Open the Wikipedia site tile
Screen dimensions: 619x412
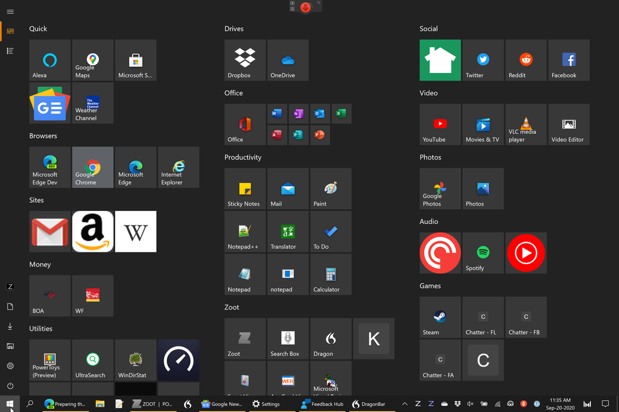(136, 231)
